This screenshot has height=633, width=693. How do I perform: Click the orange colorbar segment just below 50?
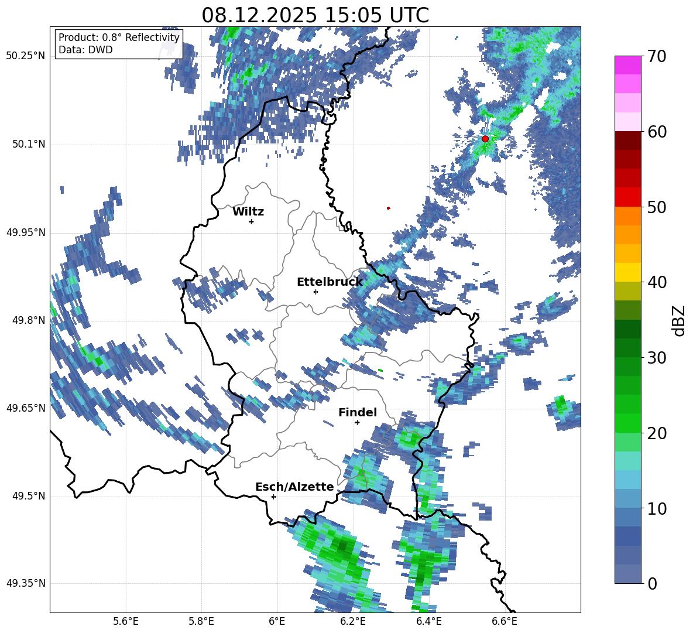[x=627, y=216]
